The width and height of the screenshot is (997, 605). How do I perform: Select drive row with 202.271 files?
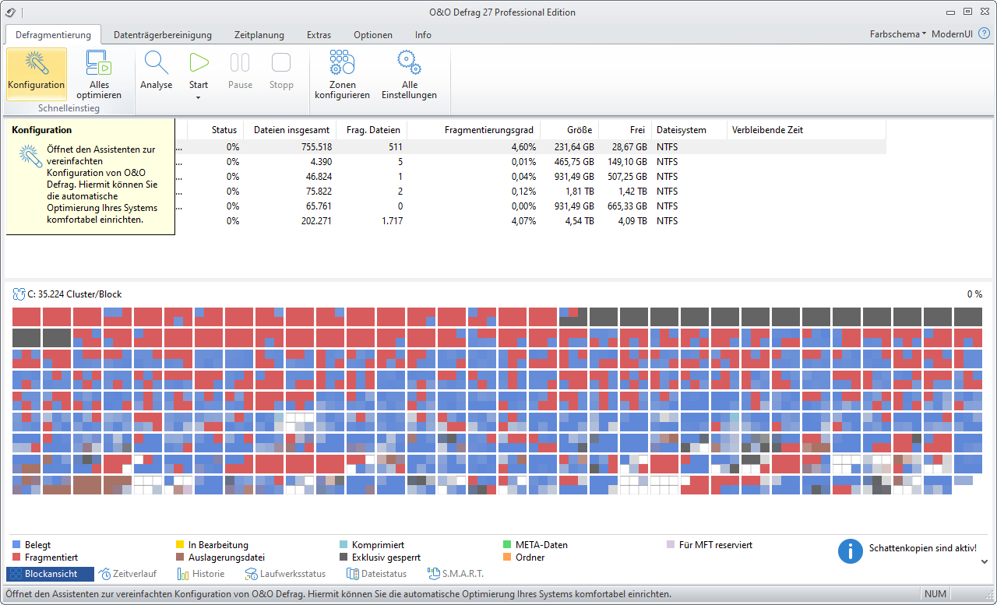(530, 220)
